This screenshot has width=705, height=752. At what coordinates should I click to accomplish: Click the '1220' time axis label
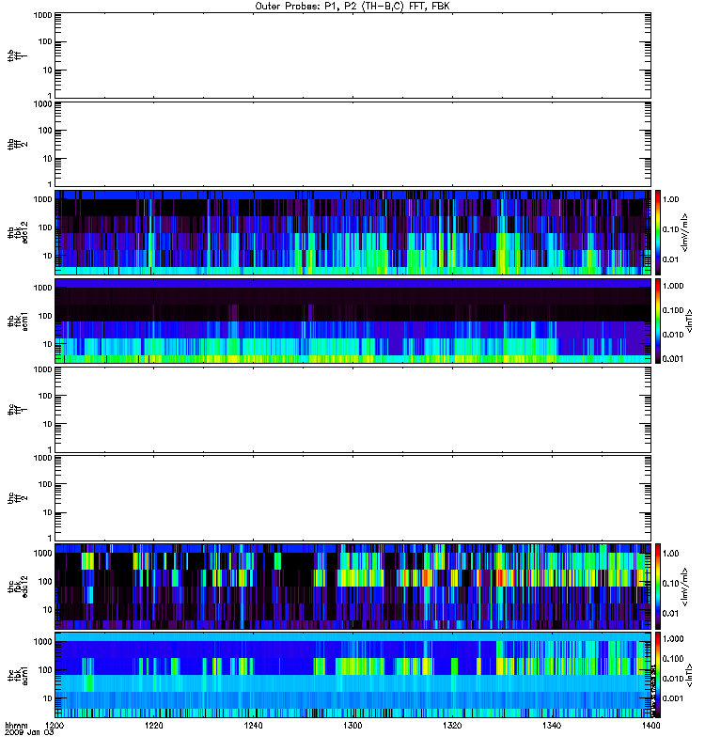click(153, 725)
